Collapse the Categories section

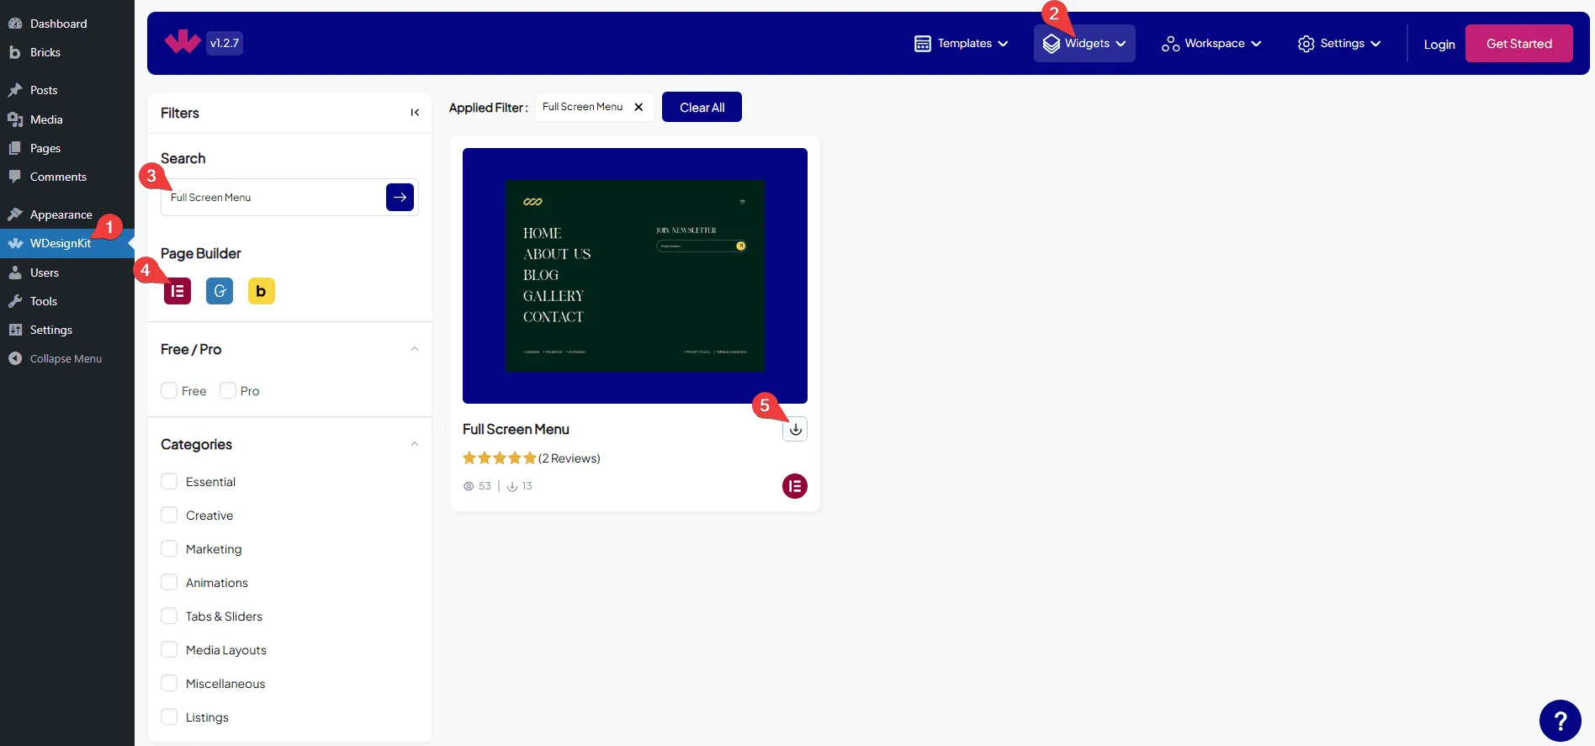point(415,444)
